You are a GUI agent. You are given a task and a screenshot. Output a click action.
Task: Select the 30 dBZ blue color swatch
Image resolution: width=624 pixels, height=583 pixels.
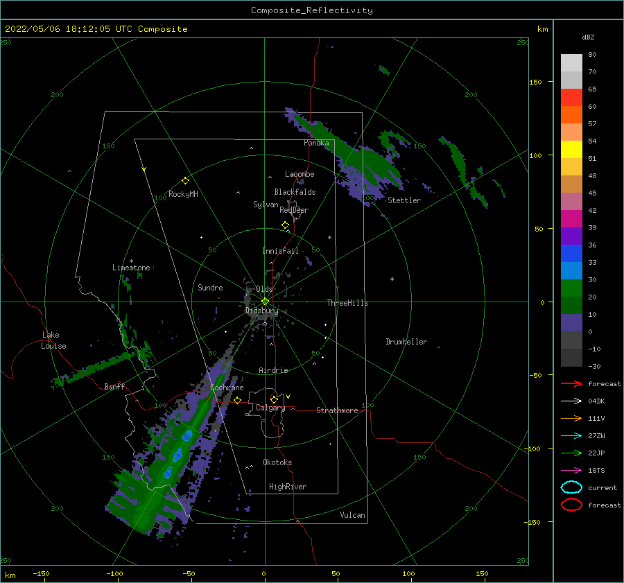tap(571, 270)
